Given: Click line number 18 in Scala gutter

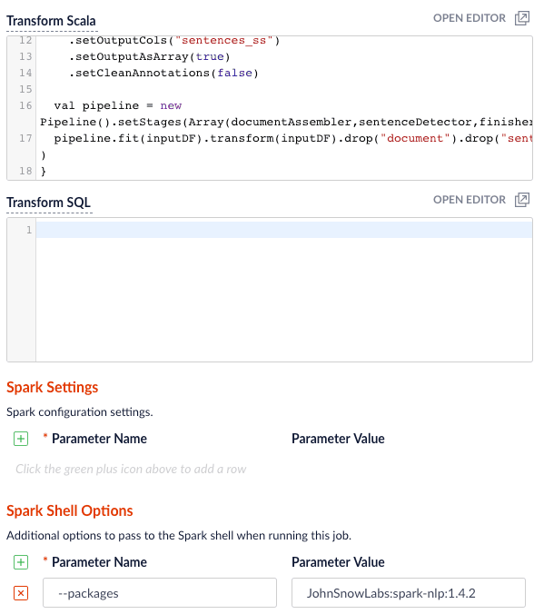Looking at the screenshot, I should [25, 171].
